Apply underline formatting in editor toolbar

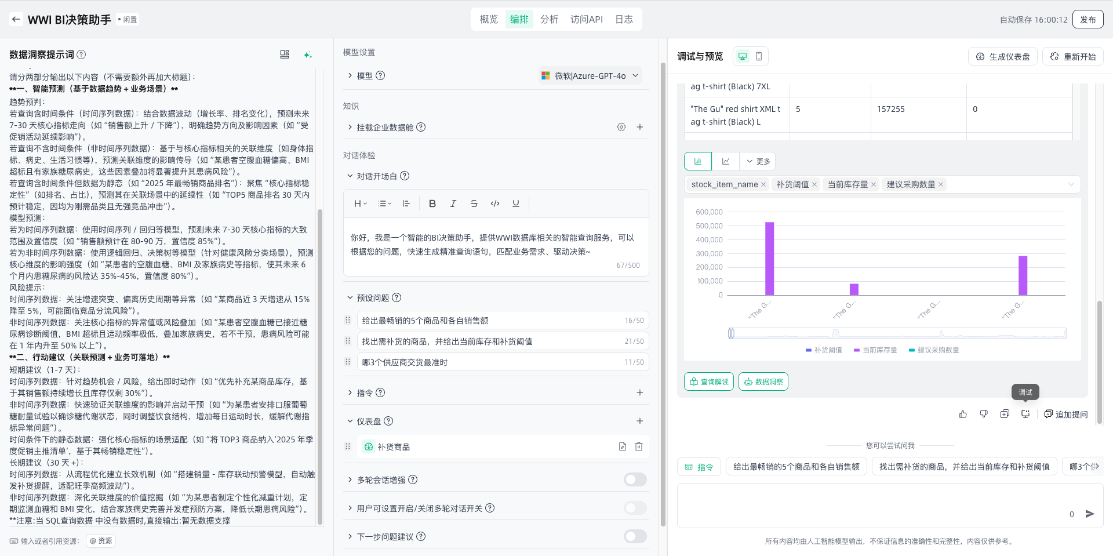click(515, 203)
